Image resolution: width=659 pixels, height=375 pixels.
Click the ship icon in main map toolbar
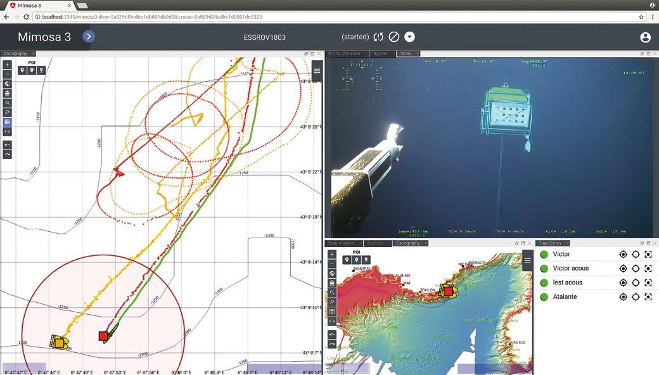[7, 93]
